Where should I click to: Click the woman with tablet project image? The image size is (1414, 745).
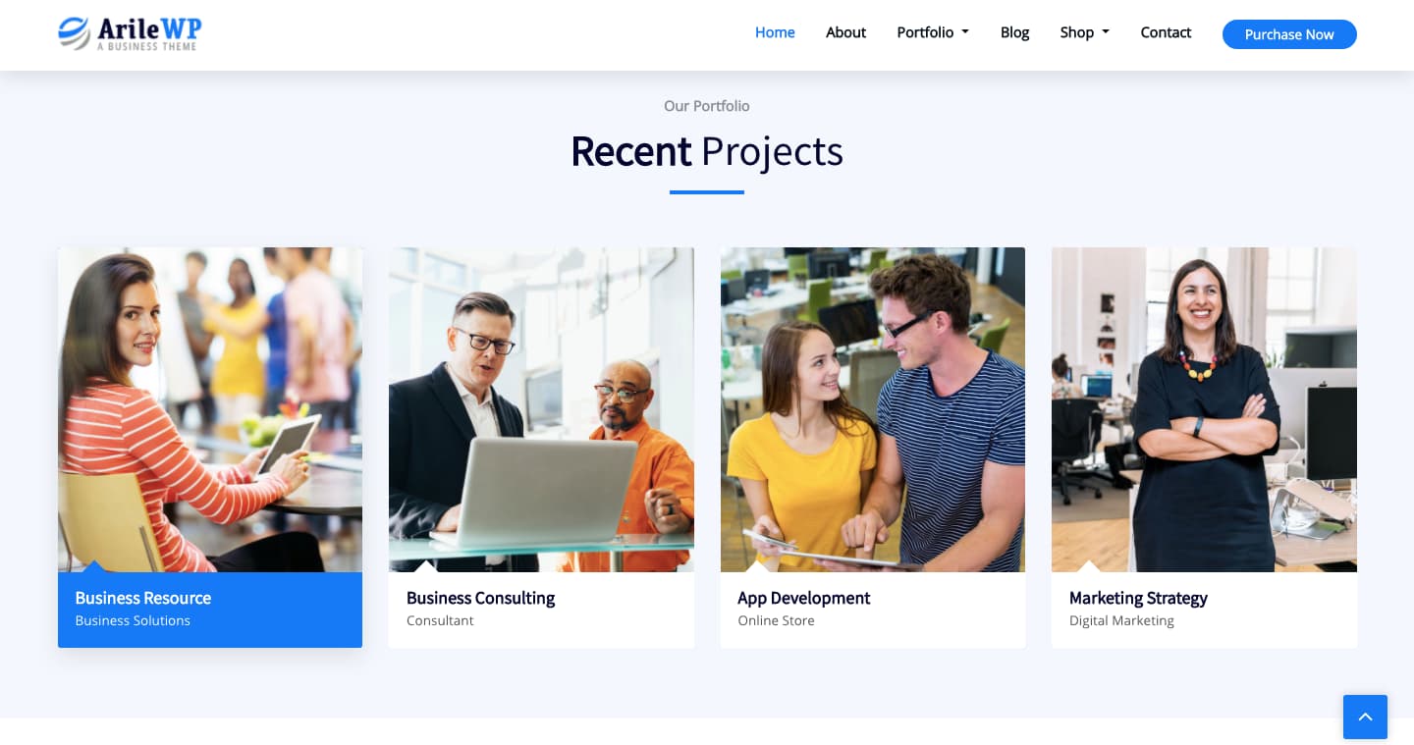coord(210,409)
